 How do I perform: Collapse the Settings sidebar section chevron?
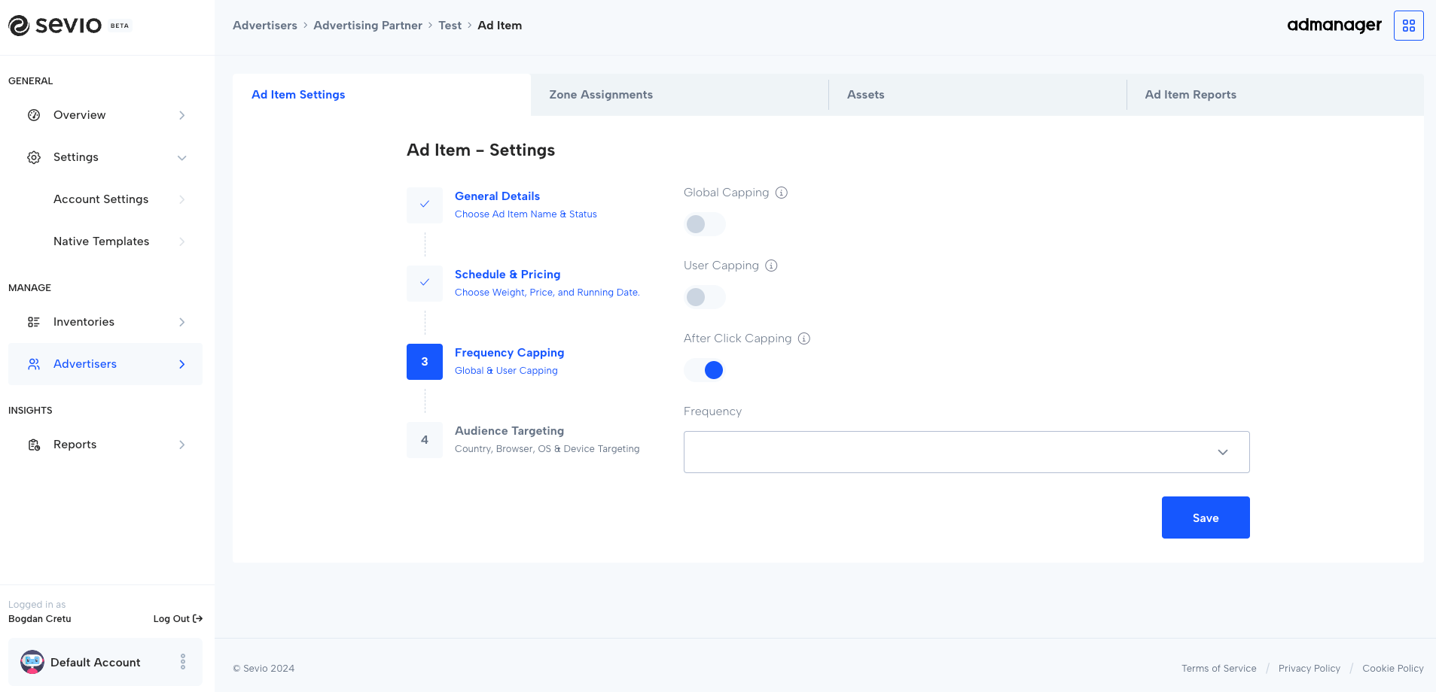(181, 158)
